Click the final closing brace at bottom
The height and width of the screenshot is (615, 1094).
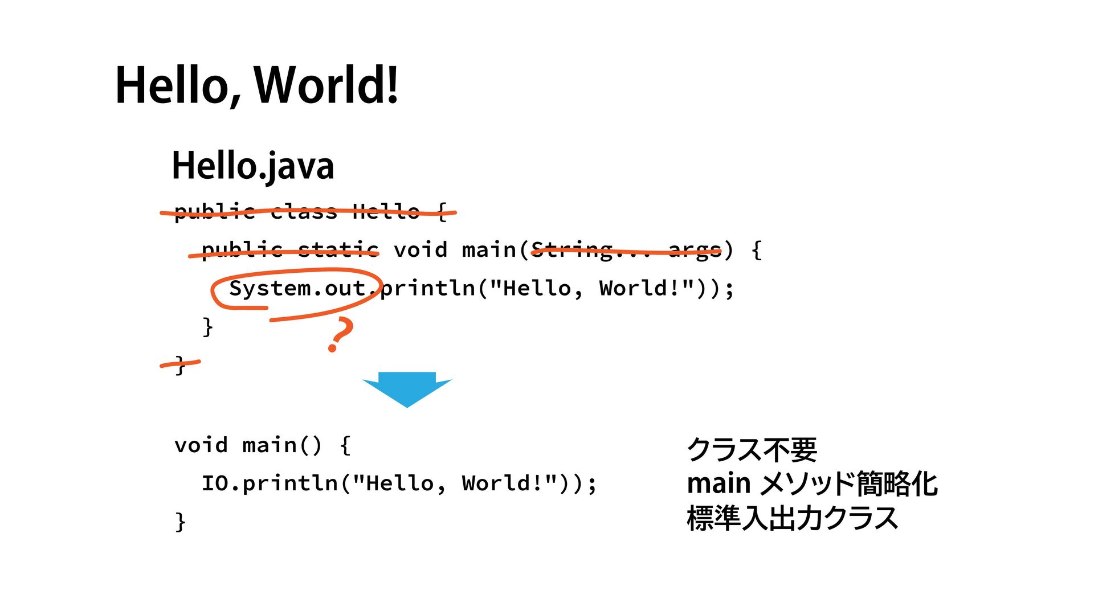pos(180,522)
